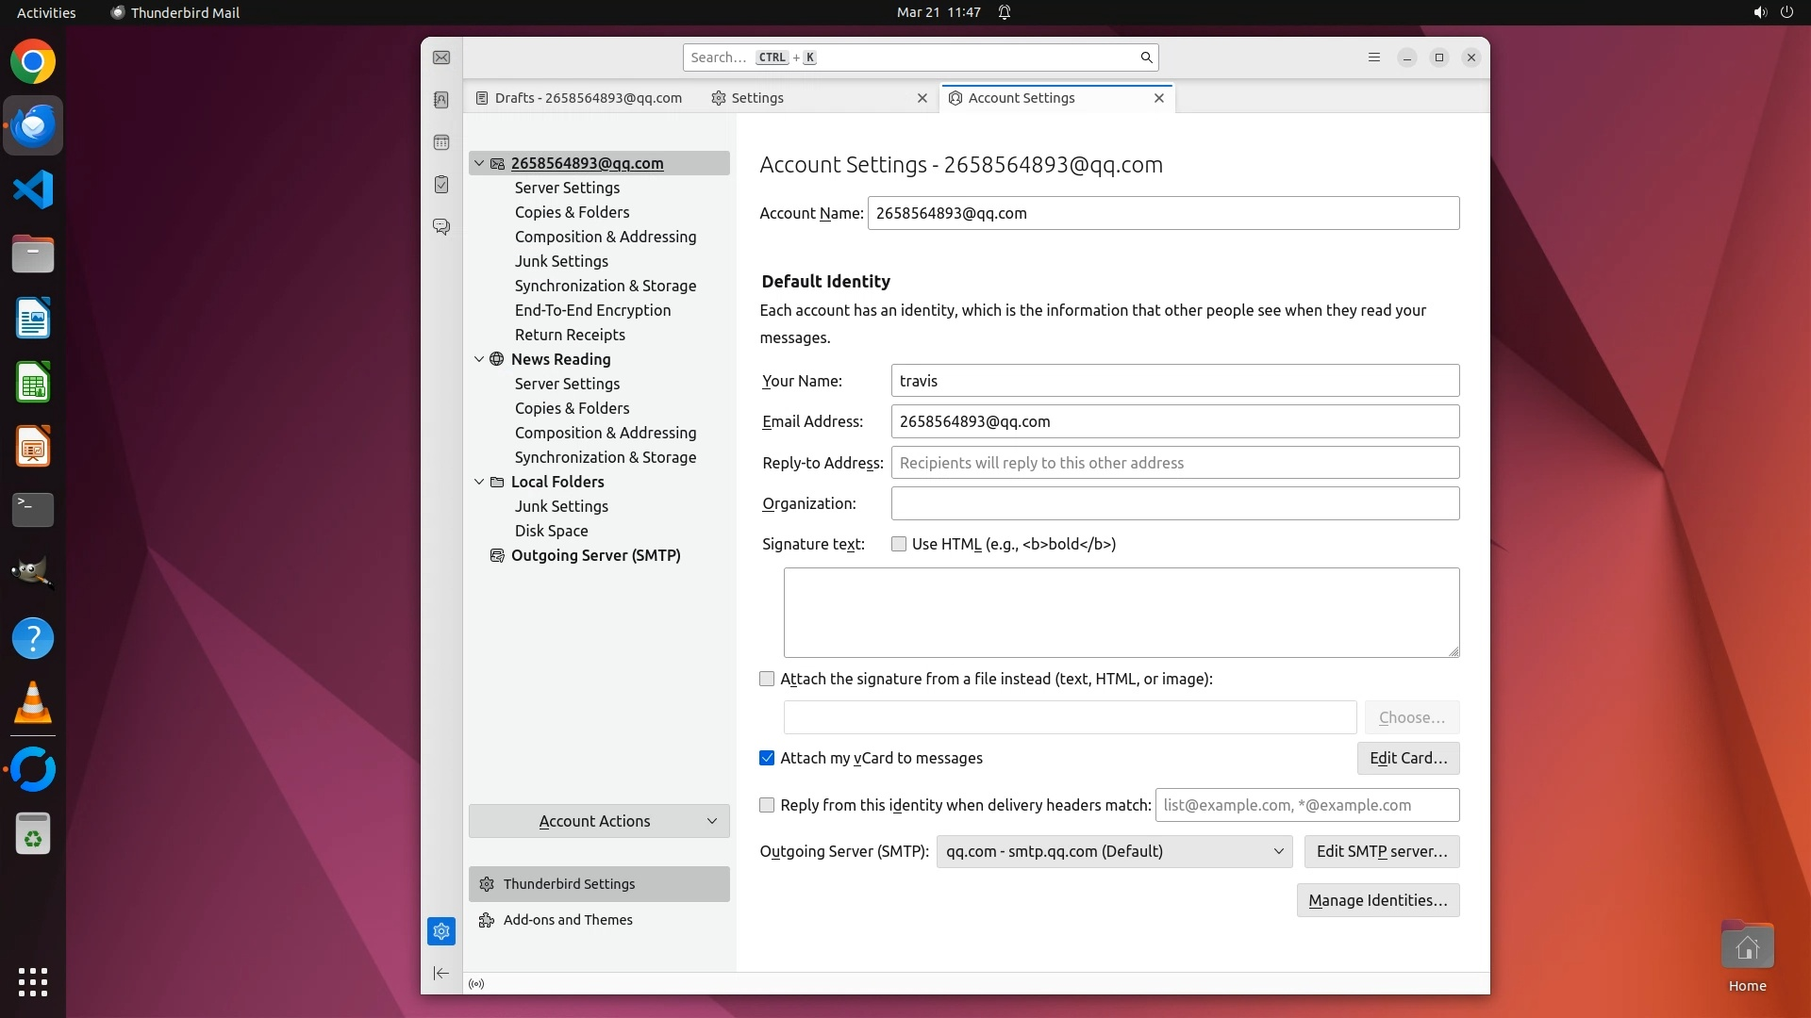Check Attach the signature from a file
Screen dimensions: 1811x1018
[x=767, y=679]
